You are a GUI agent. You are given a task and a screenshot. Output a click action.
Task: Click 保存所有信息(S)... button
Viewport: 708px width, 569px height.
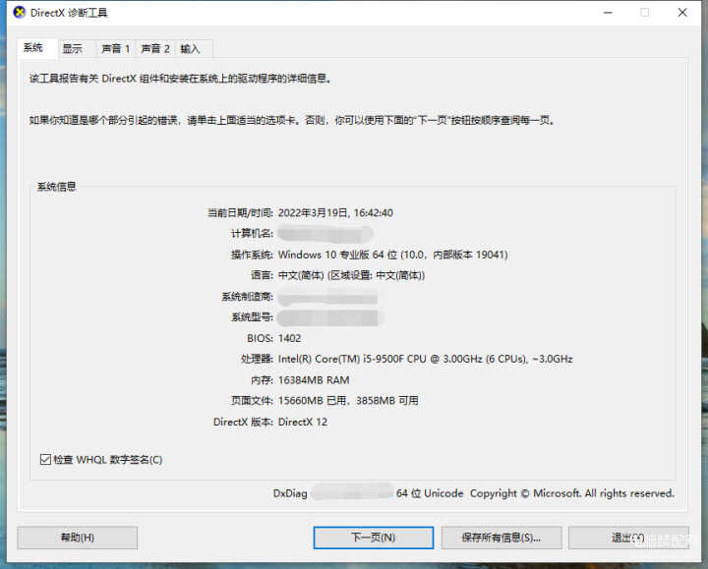[x=501, y=538]
